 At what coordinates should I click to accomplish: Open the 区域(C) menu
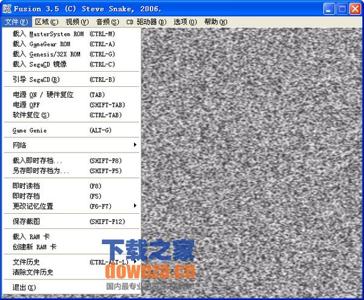click(47, 22)
